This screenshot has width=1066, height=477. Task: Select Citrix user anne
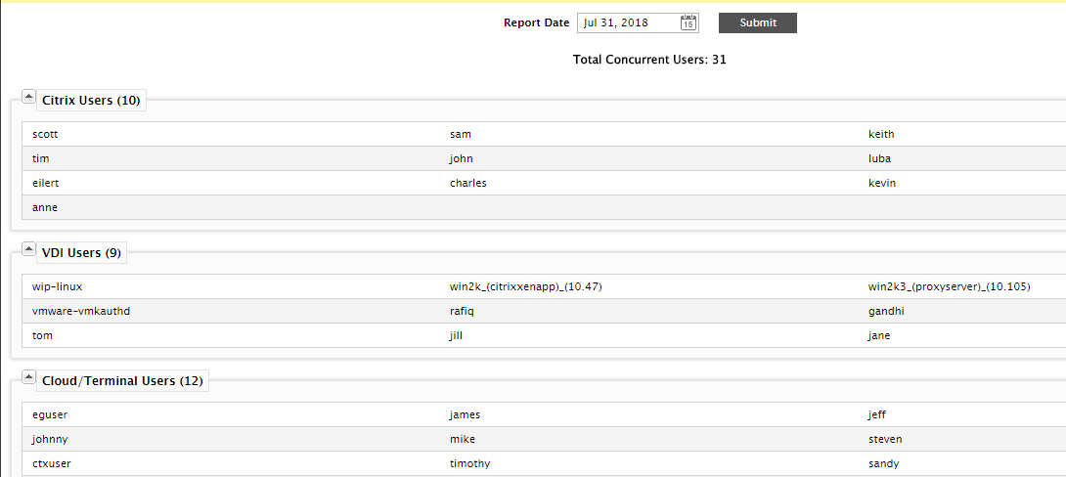pos(44,208)
